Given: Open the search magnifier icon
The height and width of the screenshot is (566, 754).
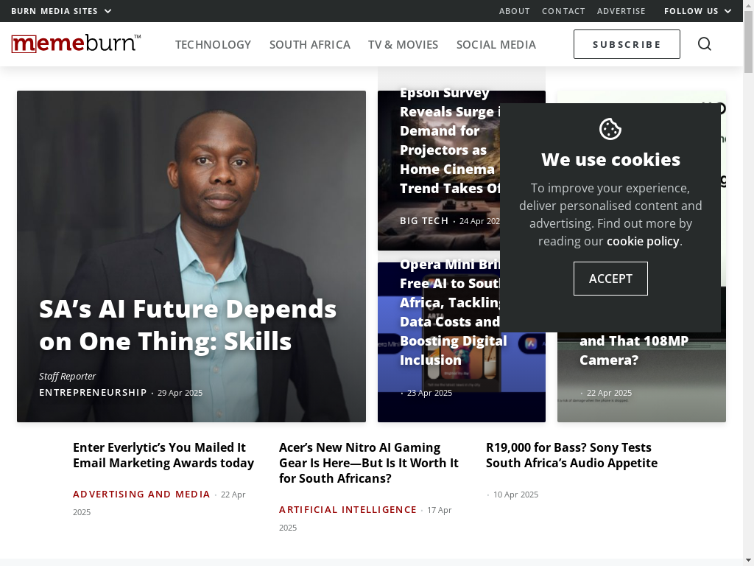Looking at the screenshot, I should click(x=705, y=43).
